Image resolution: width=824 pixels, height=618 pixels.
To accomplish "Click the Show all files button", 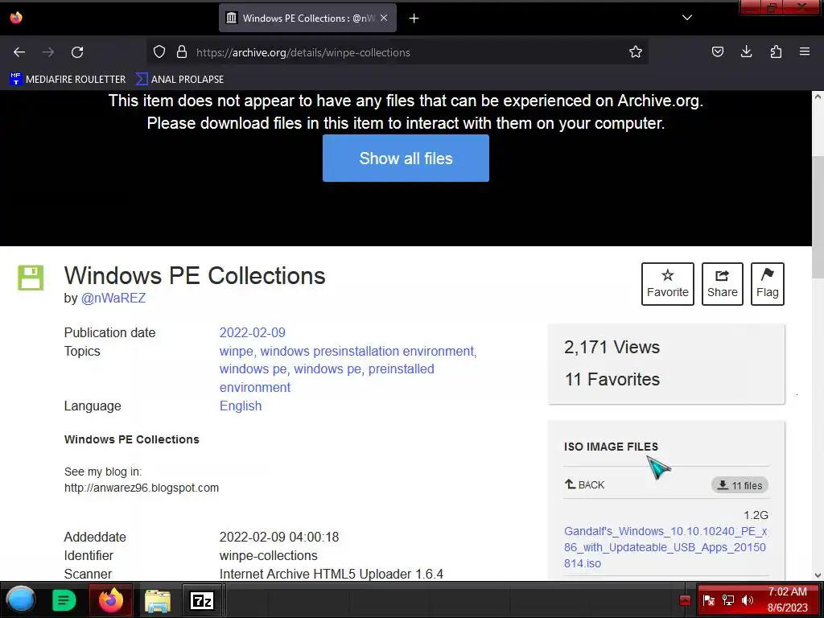I will 406,159.
